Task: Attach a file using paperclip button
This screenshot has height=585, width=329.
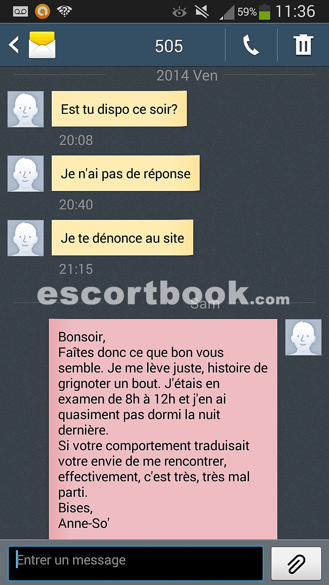Action: pyautogui.click(x=297, y=564)
